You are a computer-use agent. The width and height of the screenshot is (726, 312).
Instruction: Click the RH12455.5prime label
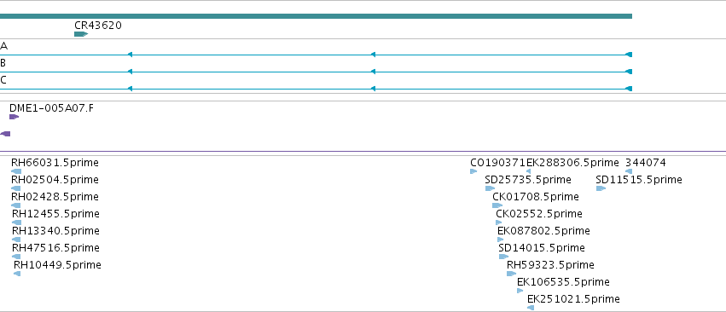tap(56, 214)
